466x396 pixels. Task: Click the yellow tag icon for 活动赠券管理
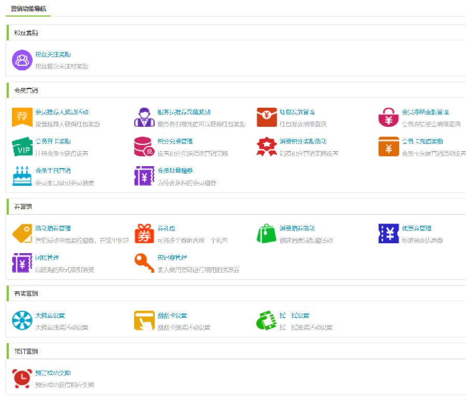pyautogui.click(x=22, y=233)
